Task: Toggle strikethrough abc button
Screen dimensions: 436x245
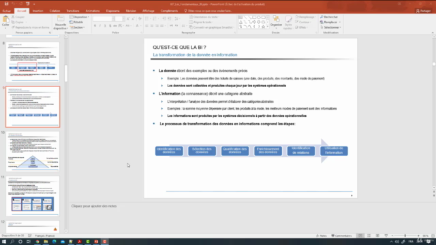Action: click(115, 26)
